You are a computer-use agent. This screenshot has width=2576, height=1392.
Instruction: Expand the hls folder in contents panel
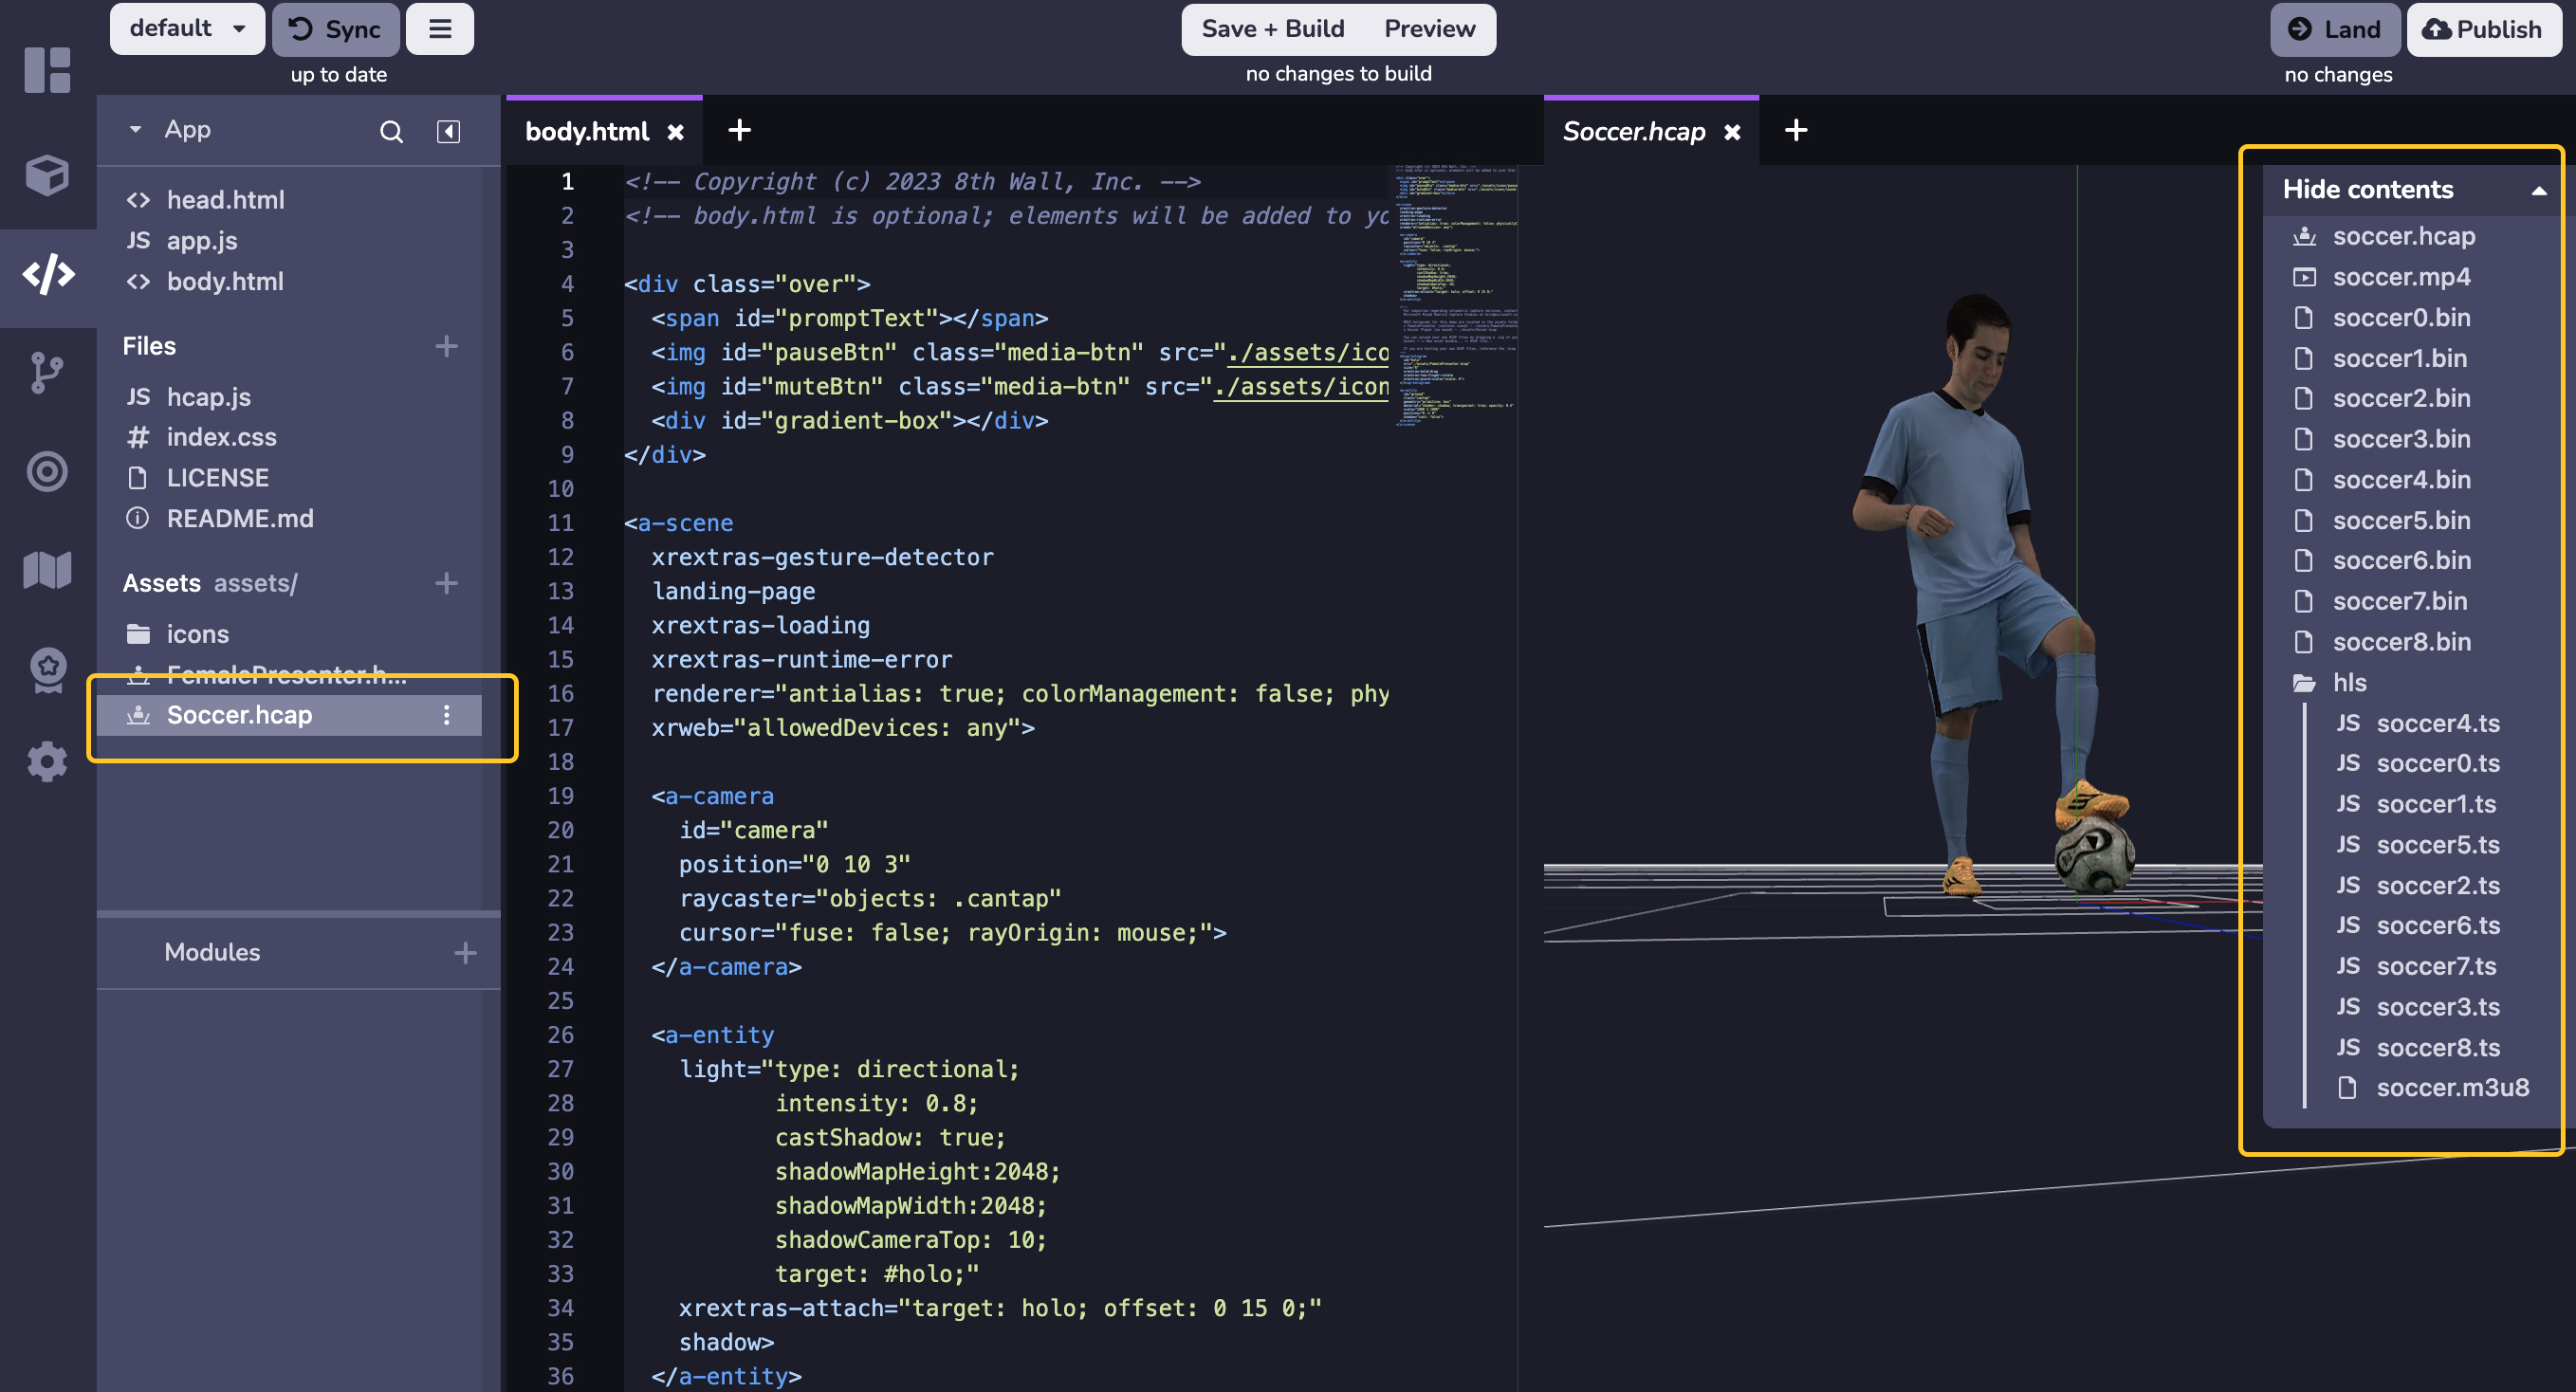click(2349, 683)
